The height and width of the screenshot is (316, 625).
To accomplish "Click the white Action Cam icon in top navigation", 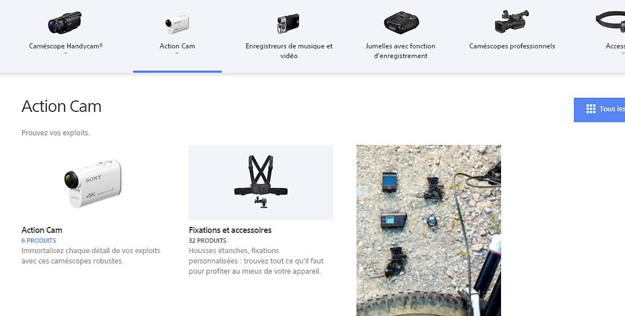I will (x=177, y=23).
